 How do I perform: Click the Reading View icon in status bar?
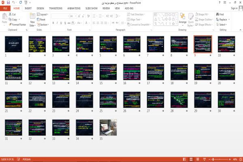coord(198,159)
